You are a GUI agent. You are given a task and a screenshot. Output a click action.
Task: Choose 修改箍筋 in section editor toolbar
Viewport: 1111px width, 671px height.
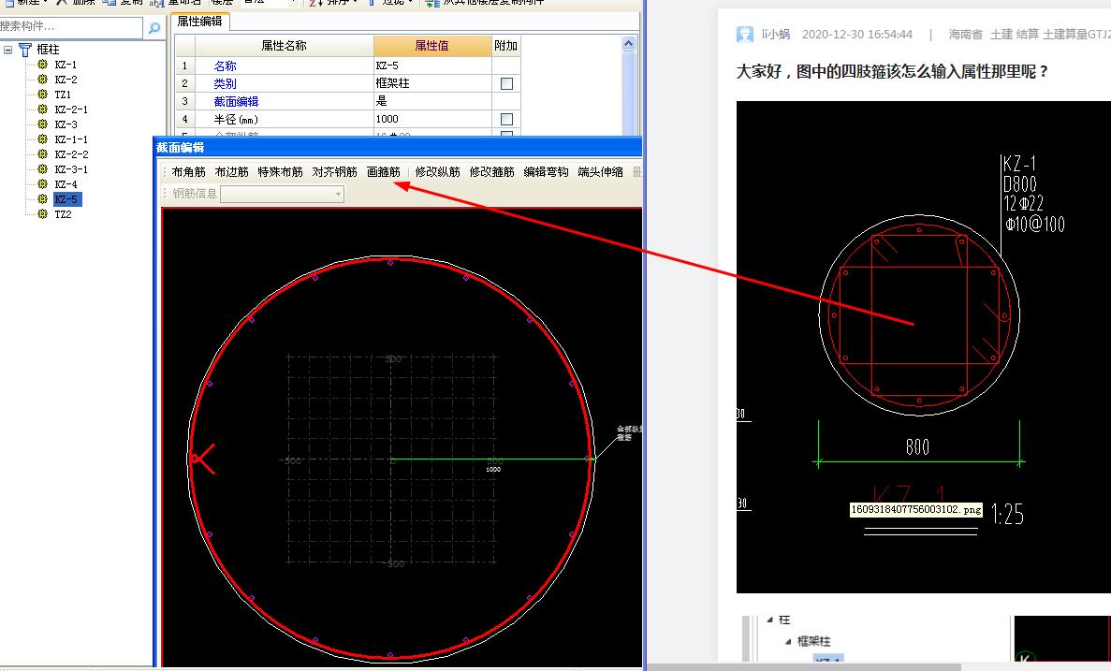(x=491, y=172)
